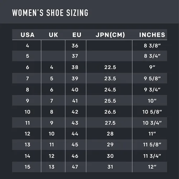Click the 22.5 JPN value
This screenshot has width=179, height=179.
(110, 67)
